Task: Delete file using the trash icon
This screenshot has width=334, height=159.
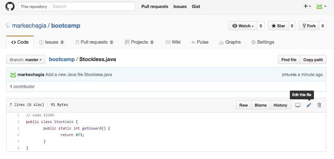Action: coord(319,105)
